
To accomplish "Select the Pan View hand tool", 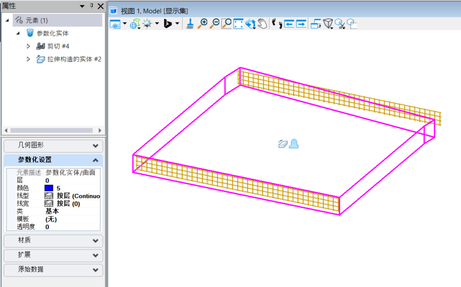I will [x=262, y=24].
